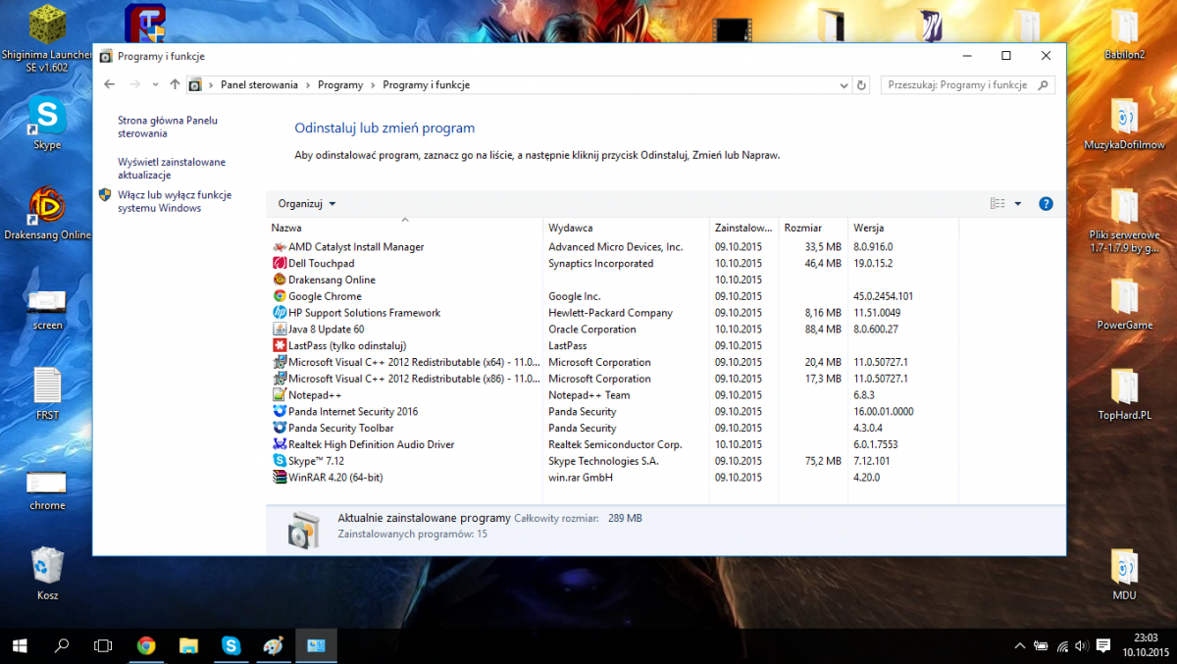Select the Kosz recycle bin icon
The width and height of the screenshot is (1177, 664).
47,574
